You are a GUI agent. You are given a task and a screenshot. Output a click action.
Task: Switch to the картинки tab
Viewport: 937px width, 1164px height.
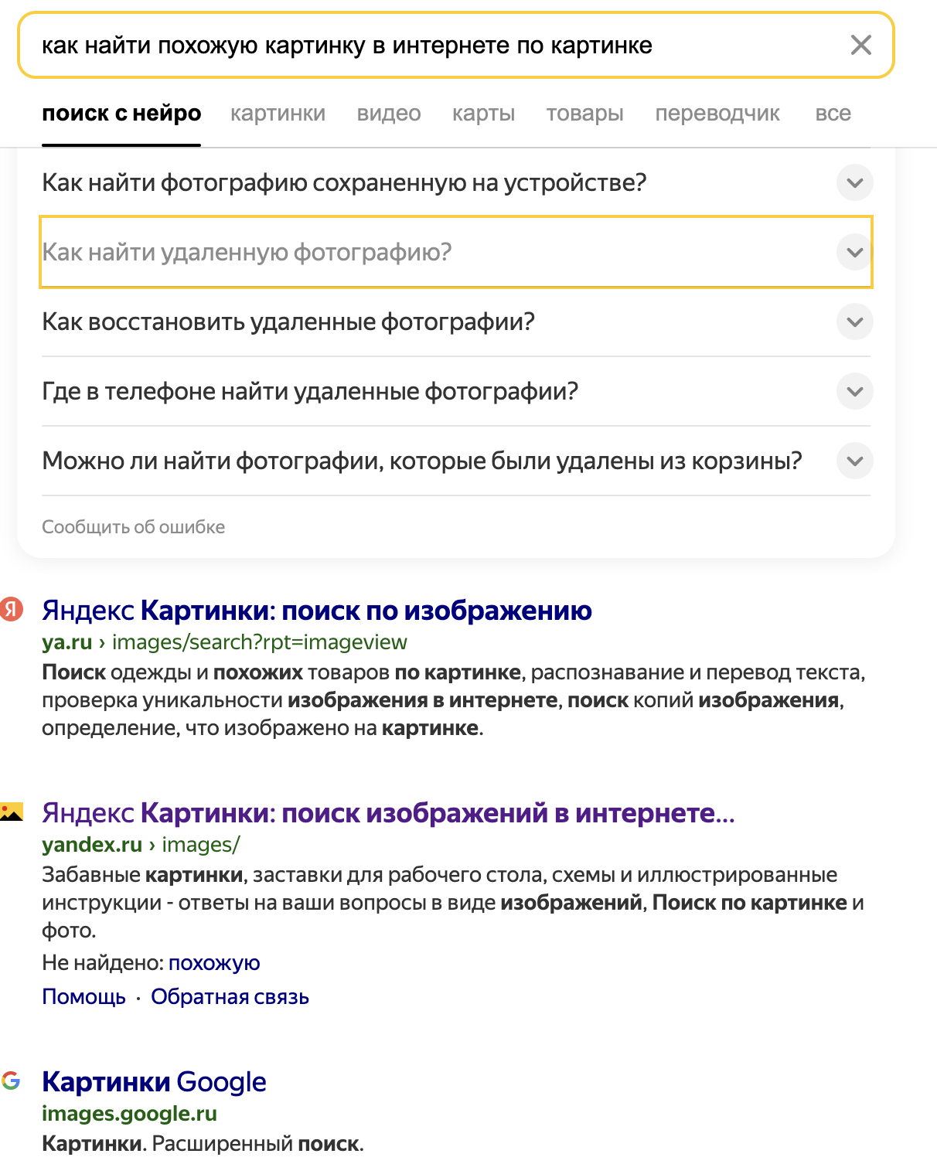tap(278, 114)
